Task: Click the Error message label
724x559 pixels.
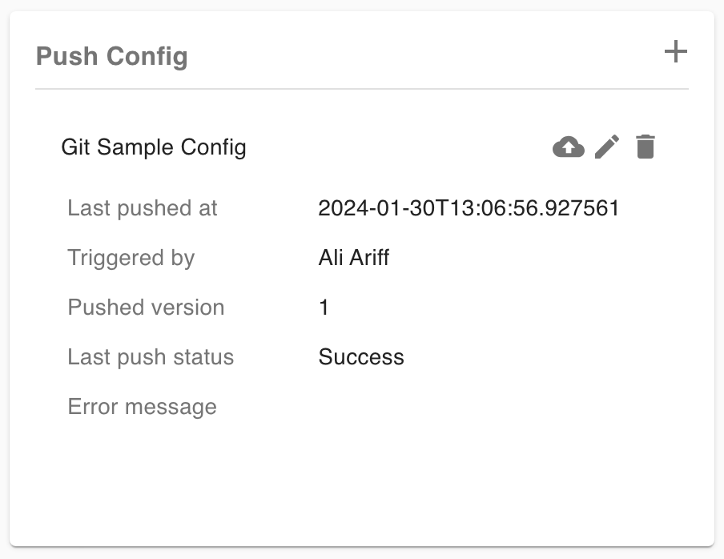Action: 142,407
